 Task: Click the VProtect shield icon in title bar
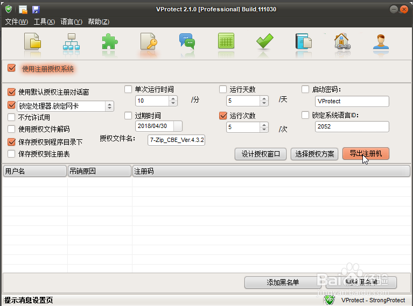[x=9, y=9]
